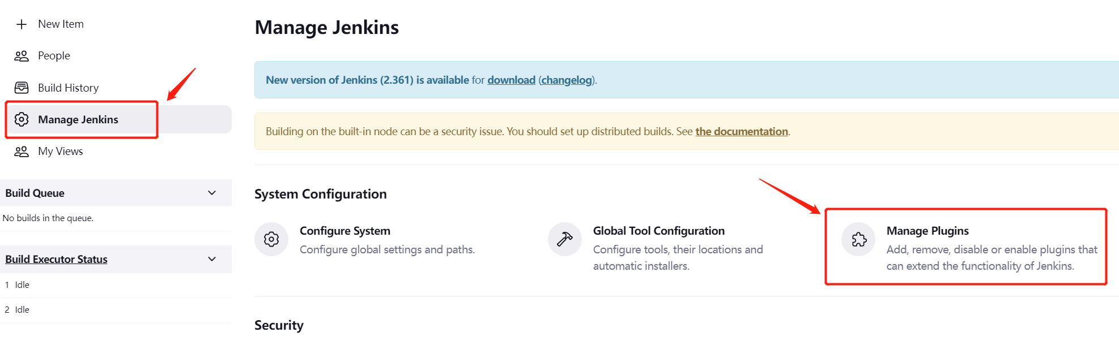Click 'Add, remove, disable or enable plugins' text
Viewport: 1119px width, 341px height.
pyautogui.click(x=992, y=257)
